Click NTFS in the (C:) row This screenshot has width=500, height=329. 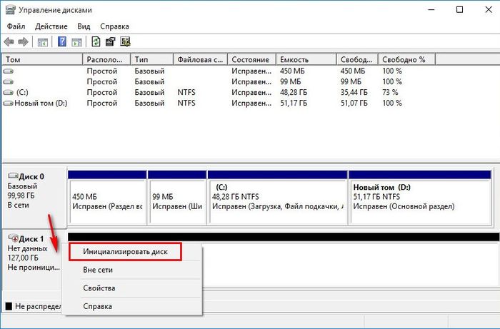[186, 92]
